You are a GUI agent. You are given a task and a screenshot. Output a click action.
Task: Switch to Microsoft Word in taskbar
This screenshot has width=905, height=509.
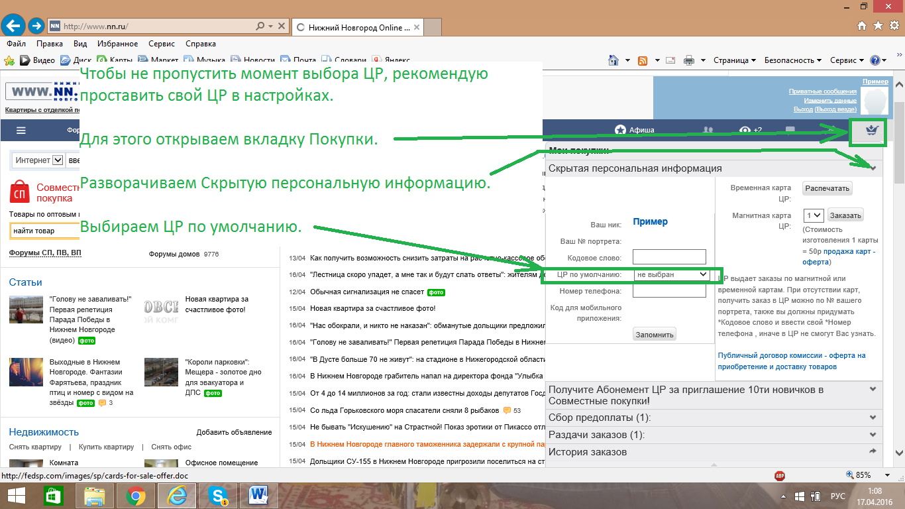(x=258, y=496)
